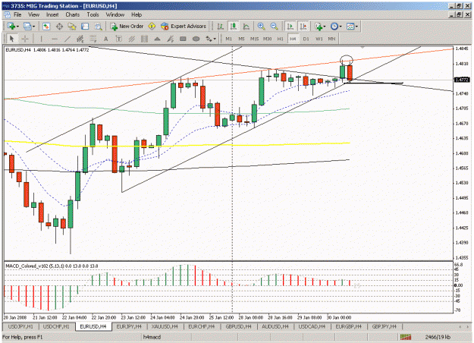
Task: Select the triangle shape tool
Action: (157, 39)
